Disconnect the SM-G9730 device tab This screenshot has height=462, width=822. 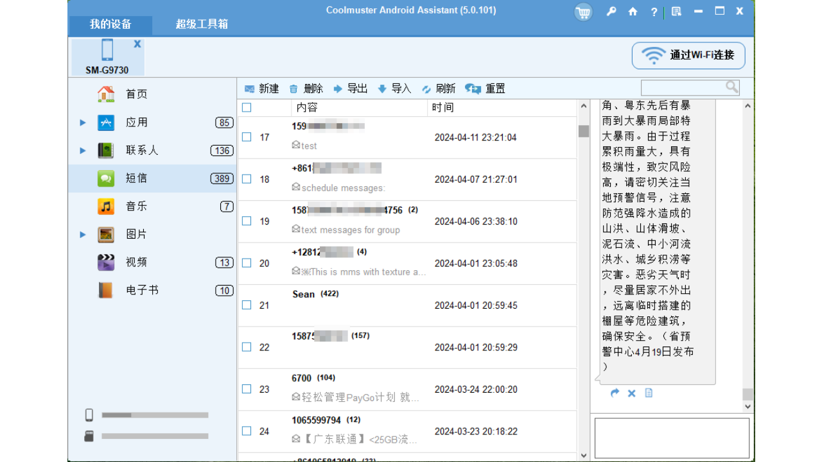click(137, 44)
